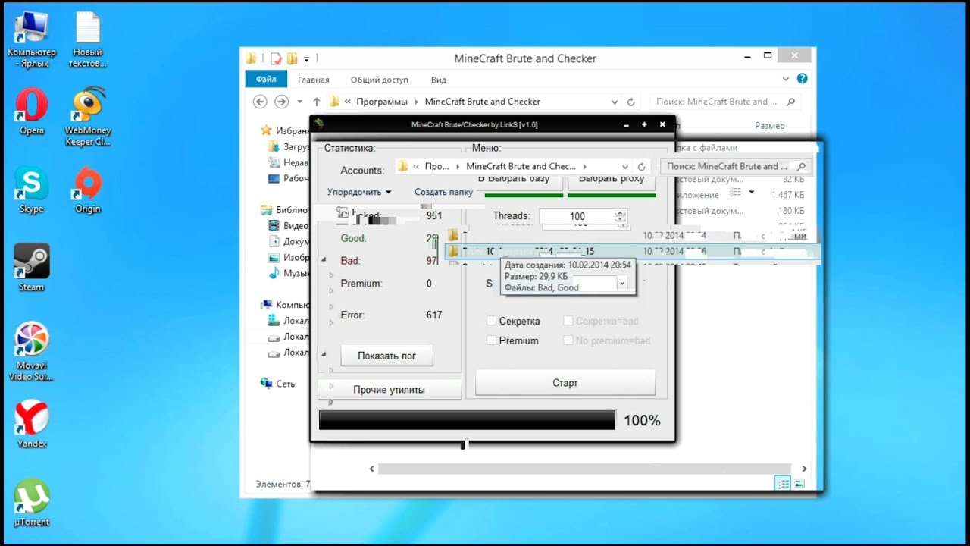Open Explorer help with the question mark icon
Image resolution: width=970 pixels, height=546 pixels.
[x=802, y=79]
